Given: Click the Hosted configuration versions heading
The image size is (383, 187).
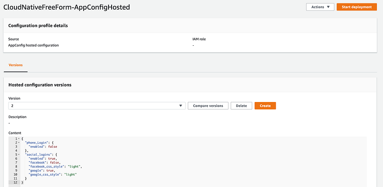Looking at the screenshot, I should [x=40, y=85].
